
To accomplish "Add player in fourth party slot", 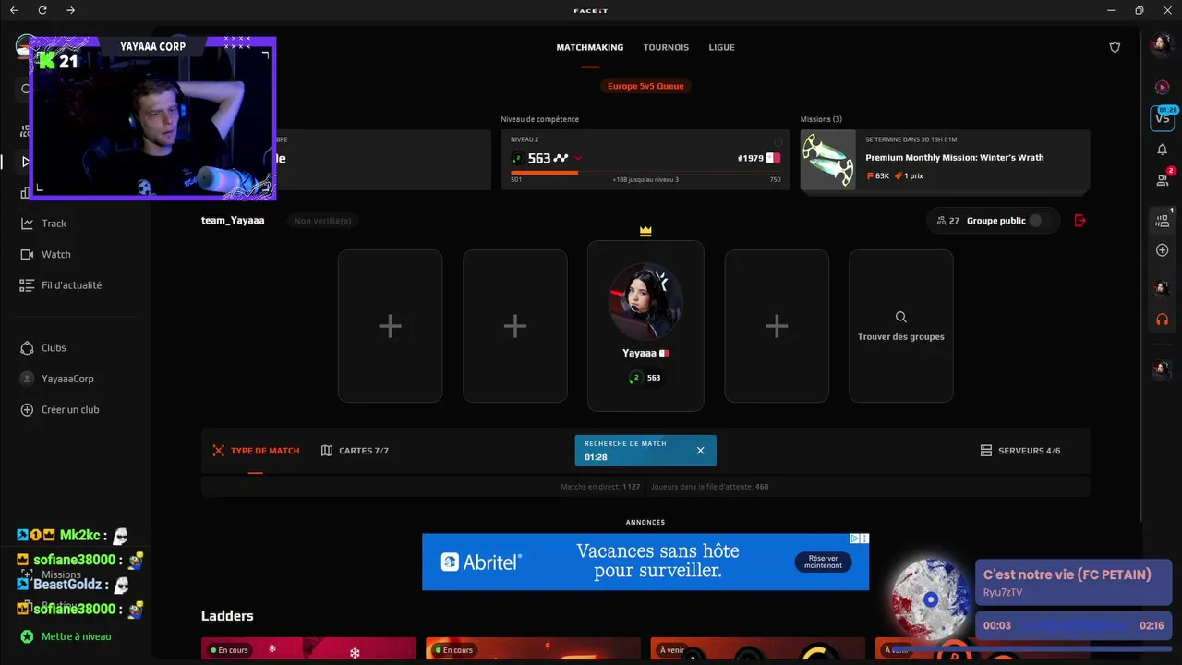I will point(777,326).
